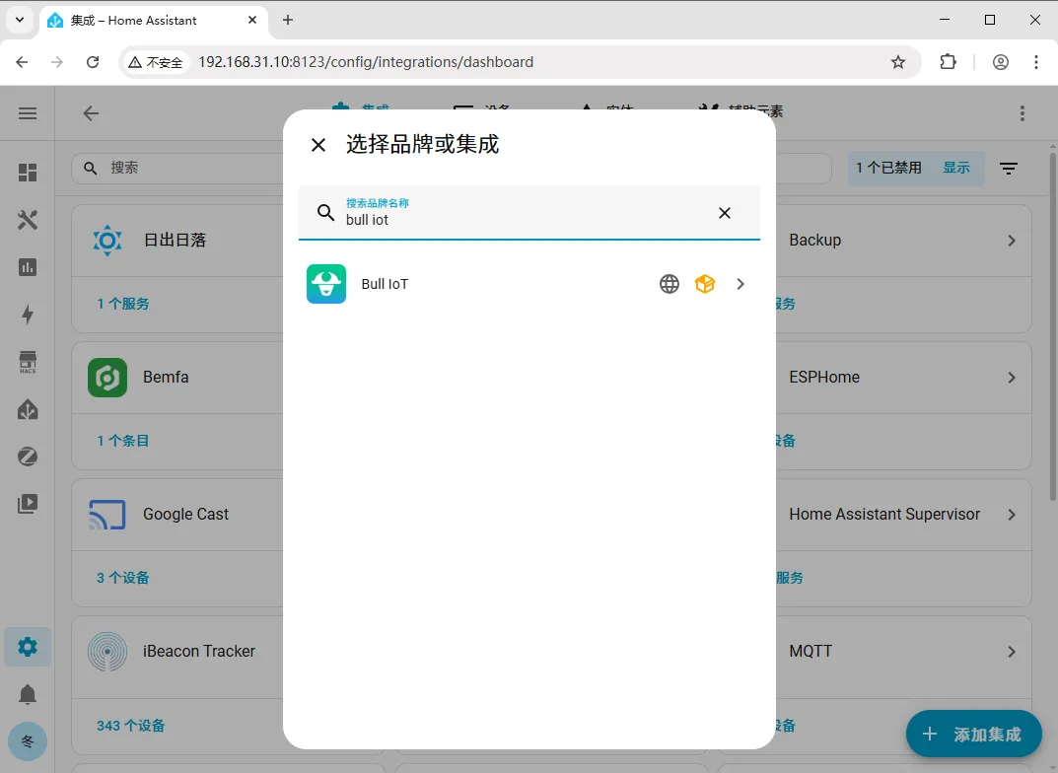
Task: Open Bemfa 1 entry link
Action: click(123, 441)
